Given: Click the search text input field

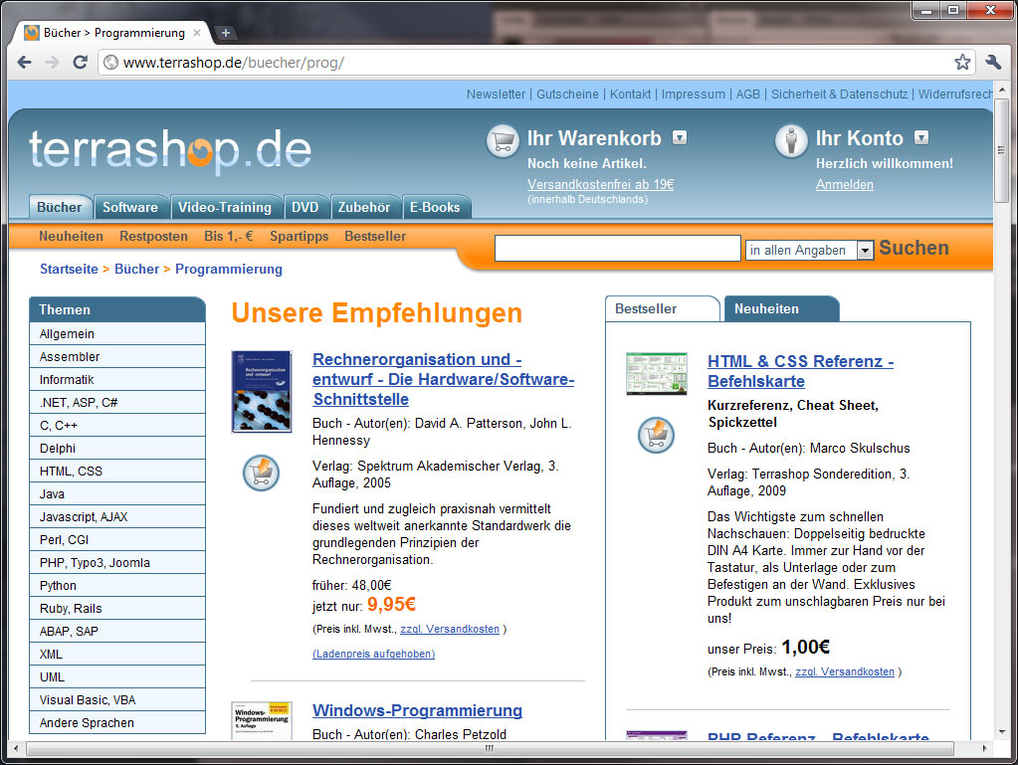Looking at the screenshot, I should tap(617, 249).
